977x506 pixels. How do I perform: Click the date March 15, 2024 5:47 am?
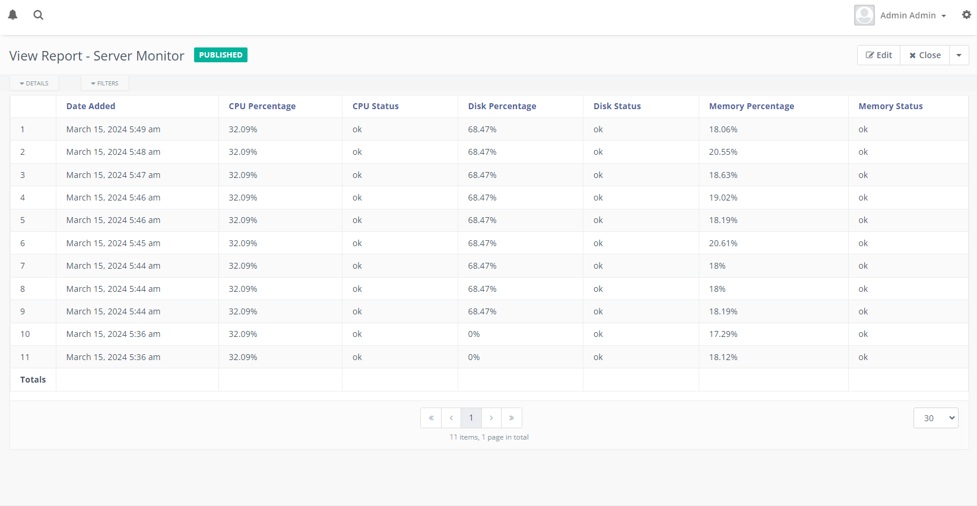[113, 175]
